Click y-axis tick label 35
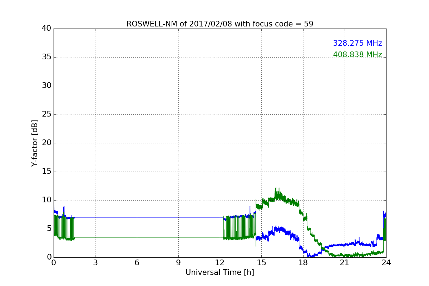 click(46, 57)
